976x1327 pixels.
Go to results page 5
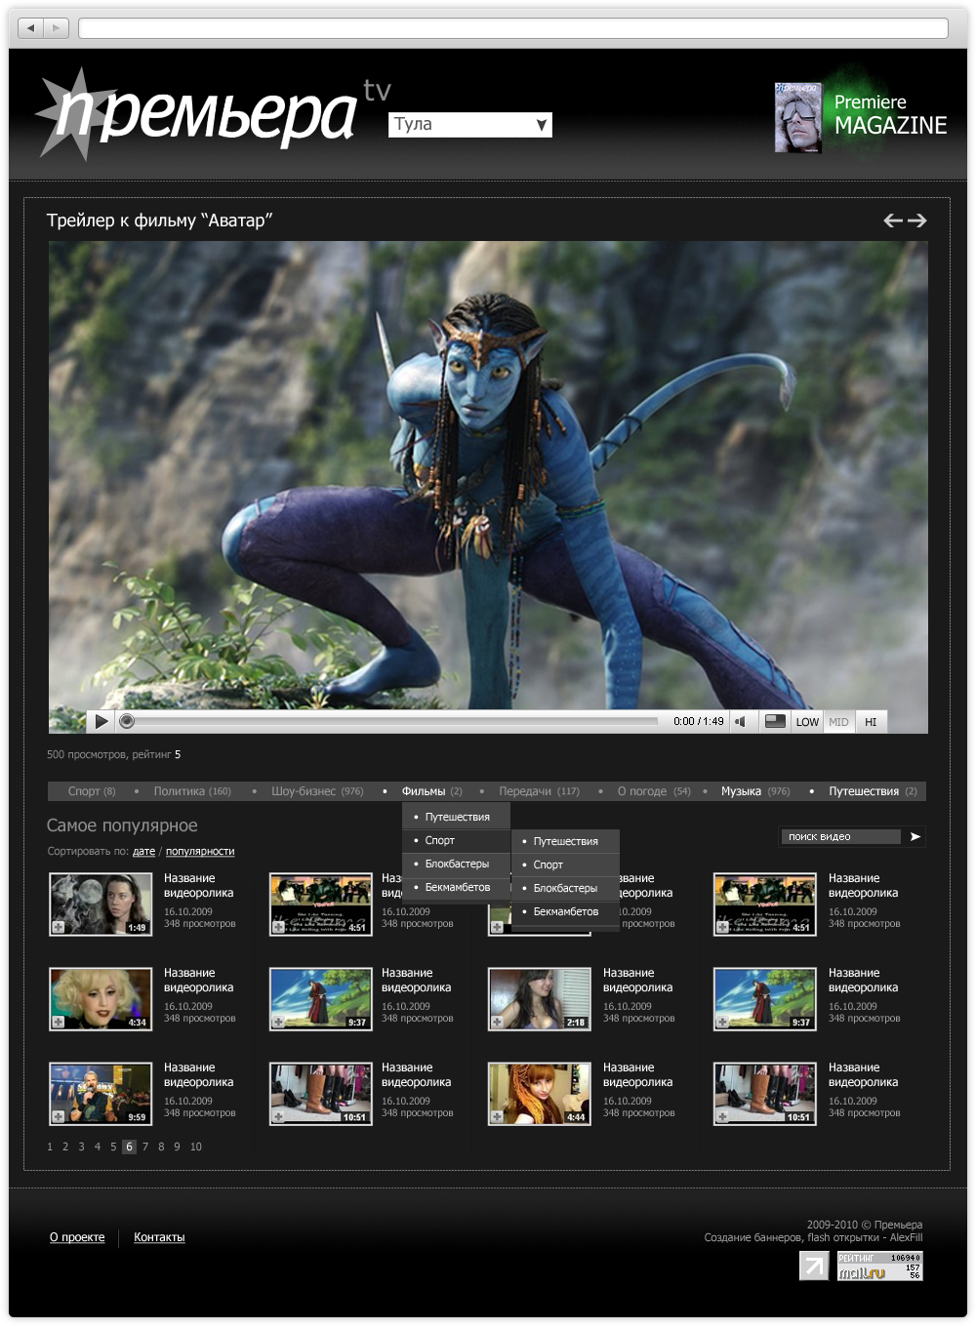coord(113,1146)
